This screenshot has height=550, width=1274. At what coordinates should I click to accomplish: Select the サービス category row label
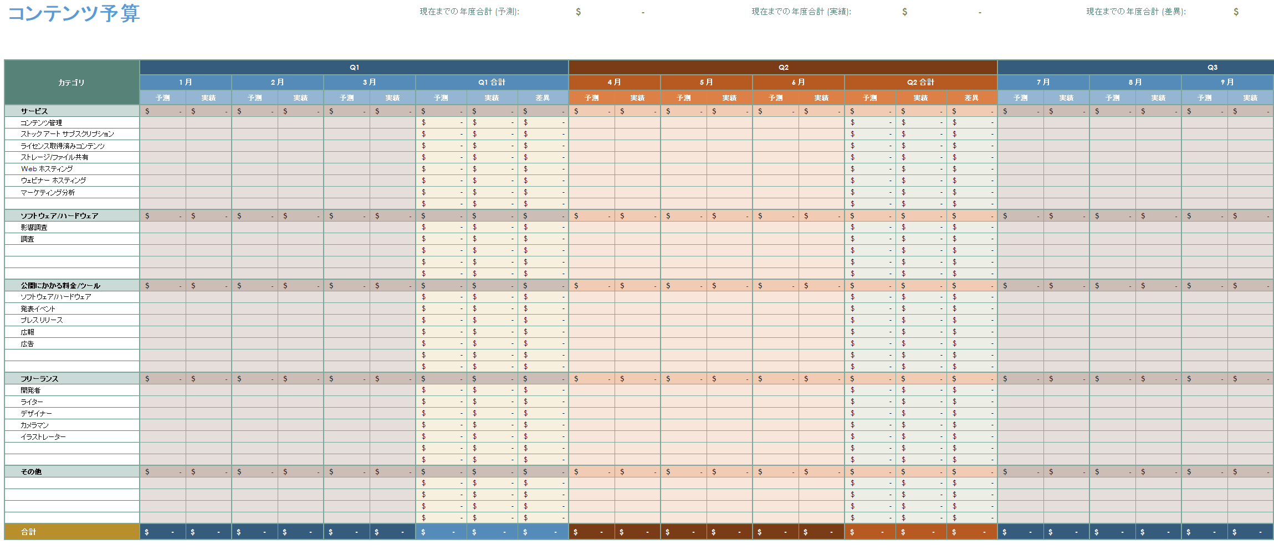point(34,111)
